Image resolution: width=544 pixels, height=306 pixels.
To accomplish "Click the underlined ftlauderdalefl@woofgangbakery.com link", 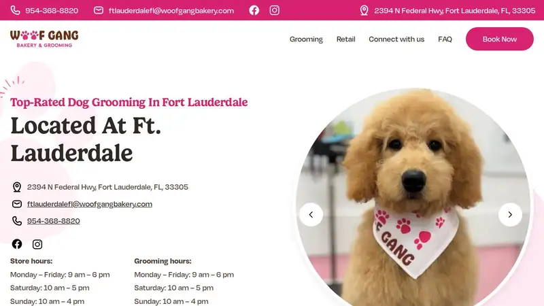I will point(90,204).
